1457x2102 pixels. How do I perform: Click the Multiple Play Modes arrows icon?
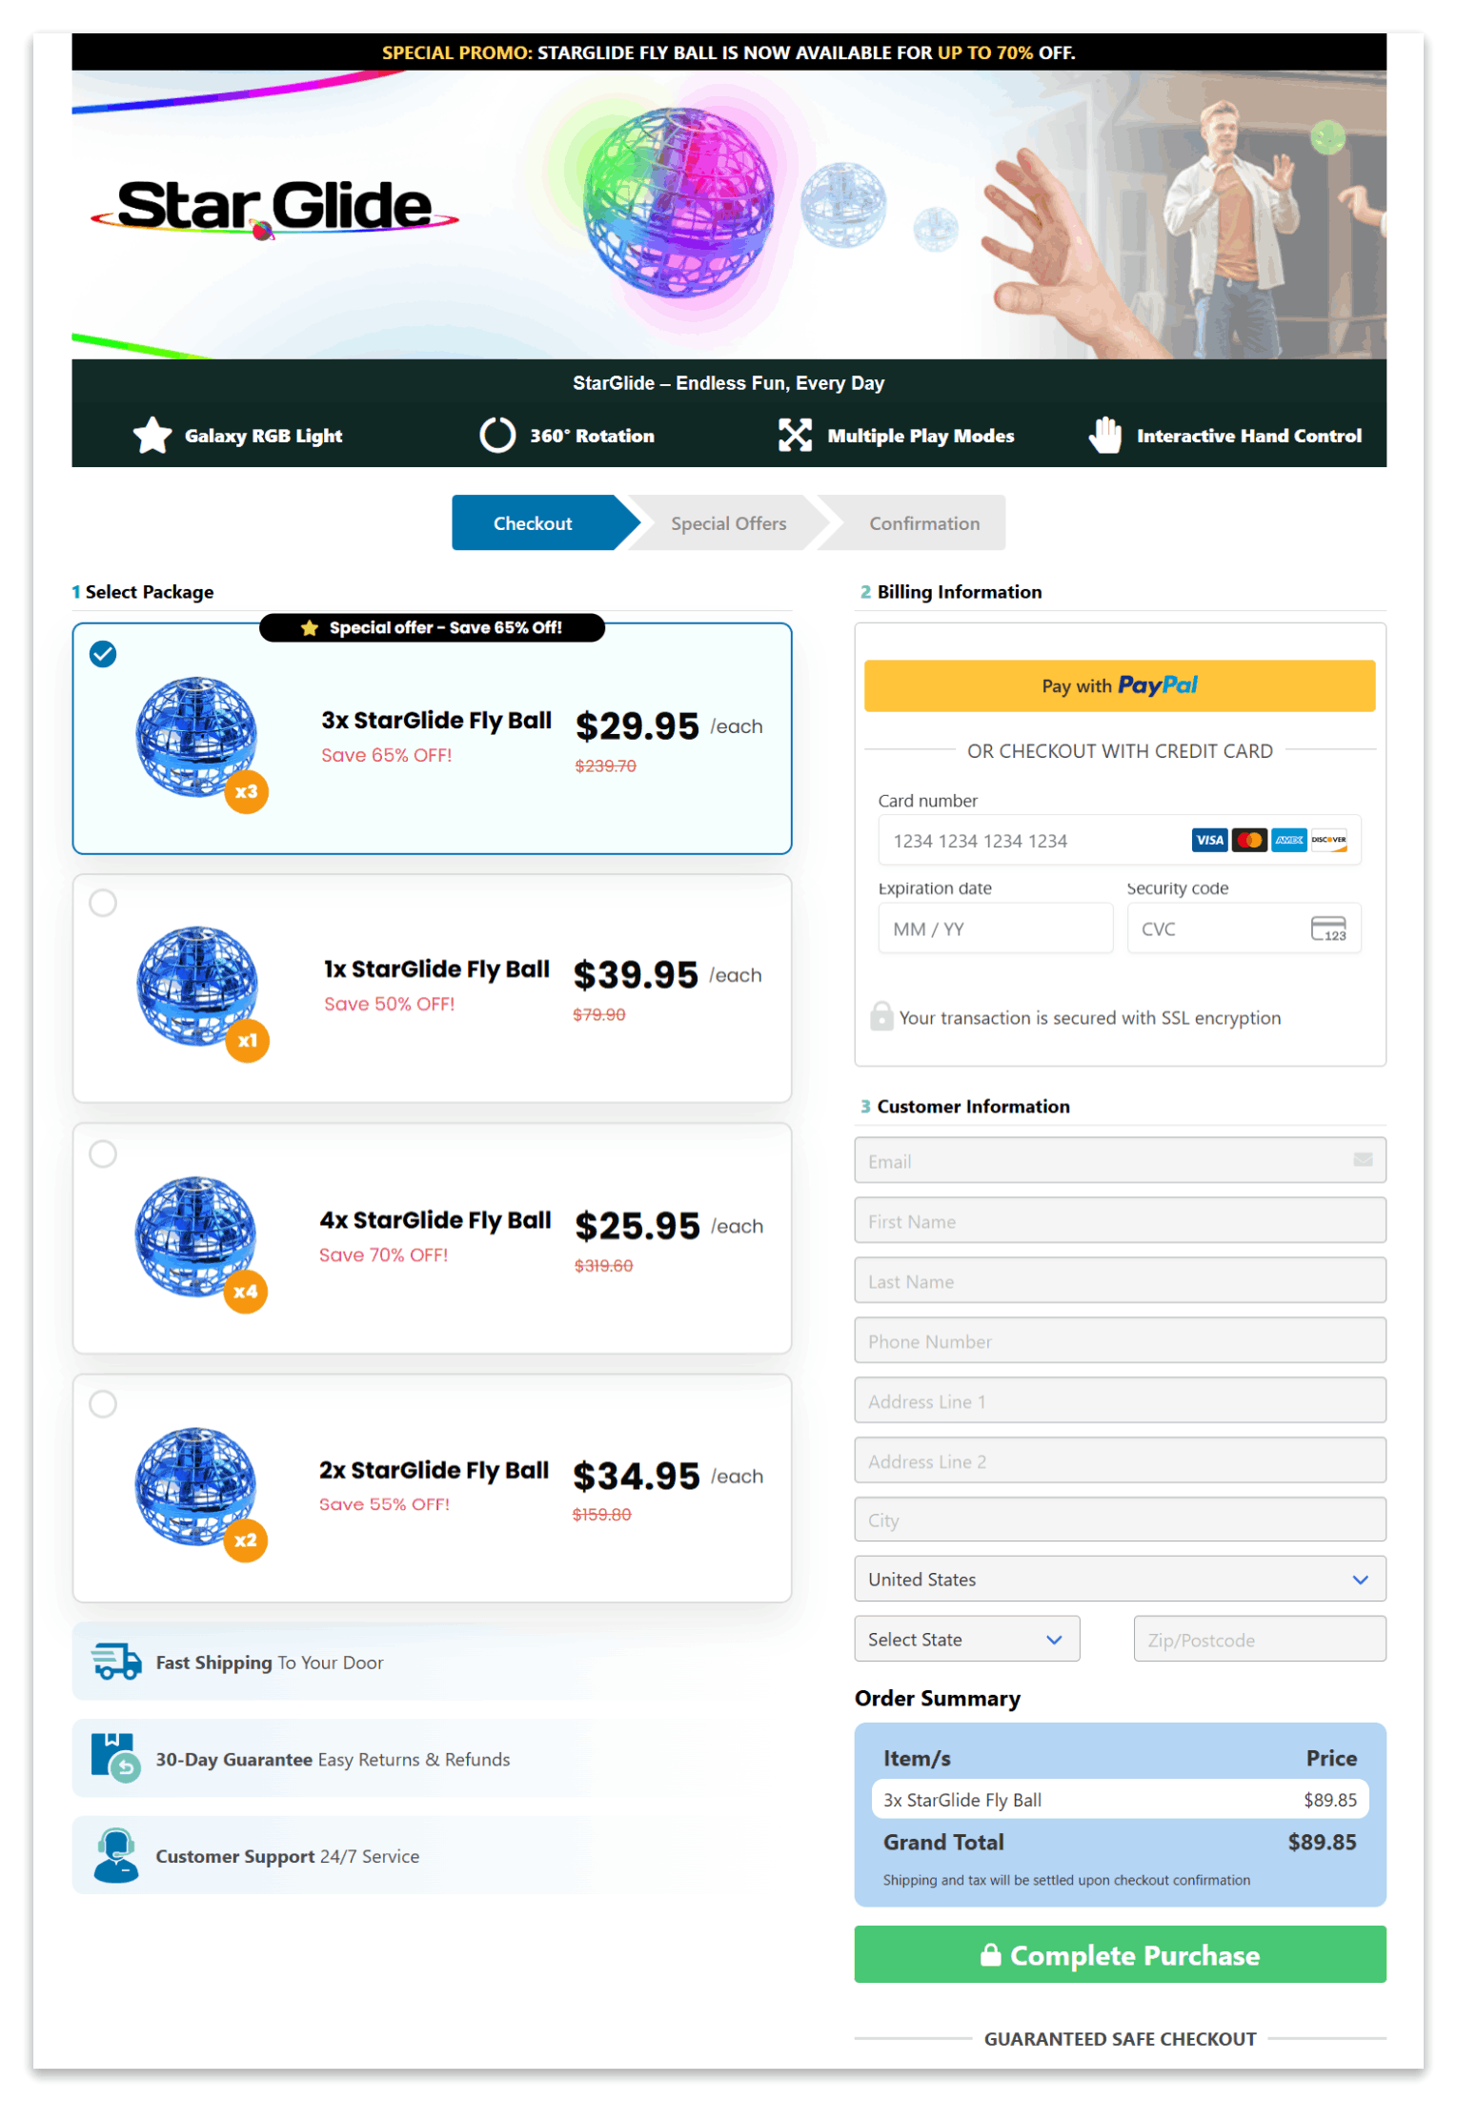pos(795,436)
